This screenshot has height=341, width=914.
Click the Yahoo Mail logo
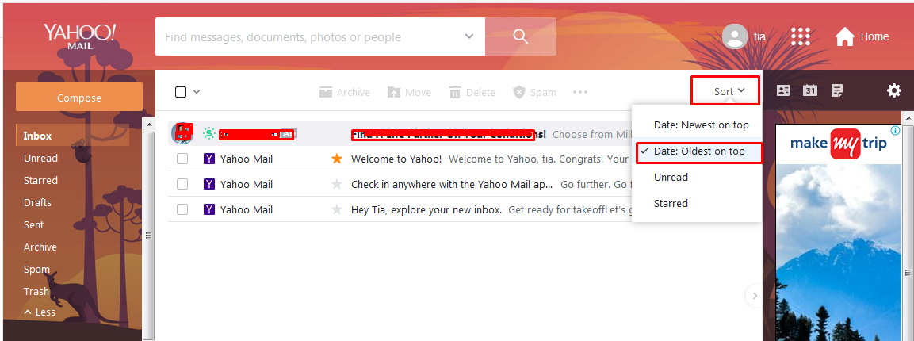click(x=79, y=36)
